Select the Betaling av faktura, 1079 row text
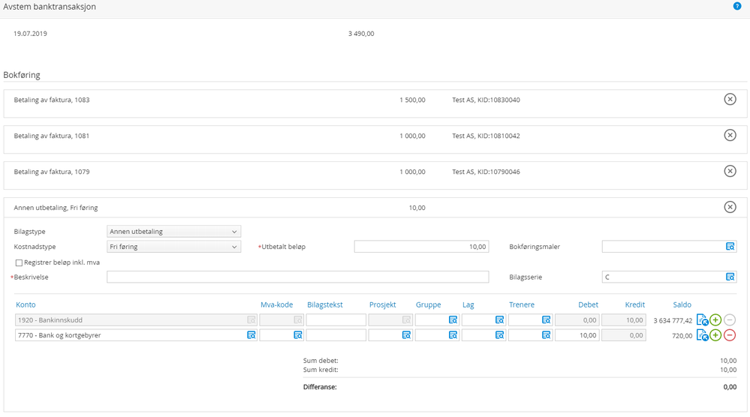The image size is (750, 417). (52, 172)
